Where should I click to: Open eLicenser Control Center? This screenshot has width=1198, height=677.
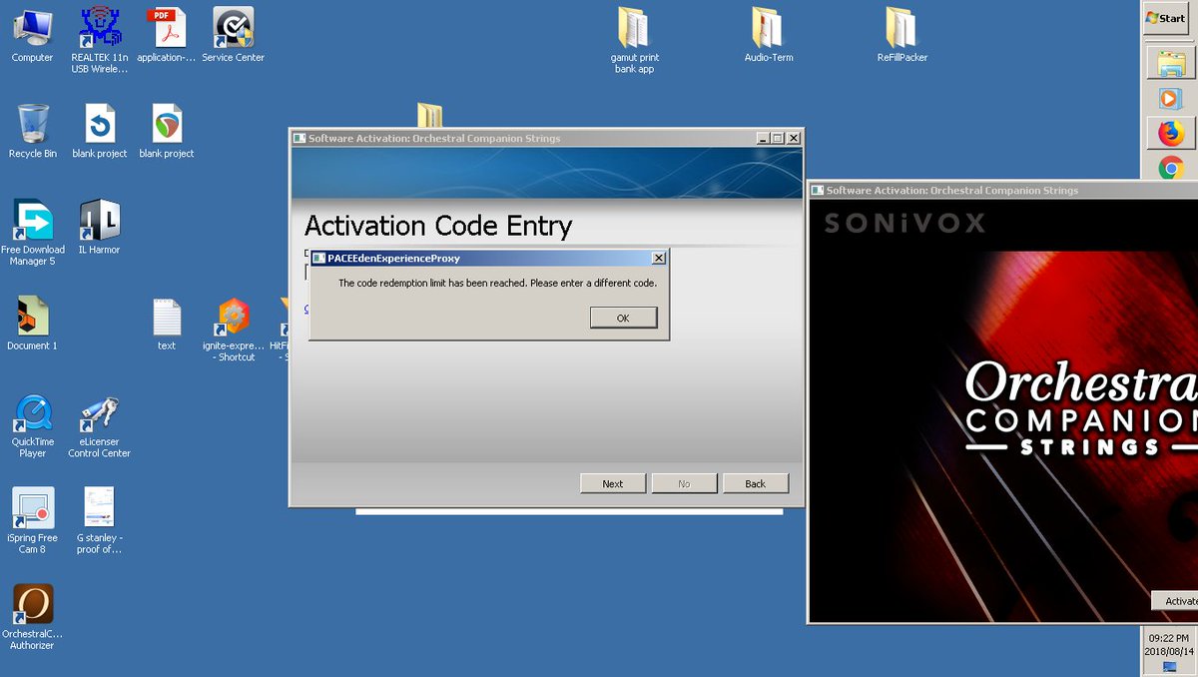99,424
